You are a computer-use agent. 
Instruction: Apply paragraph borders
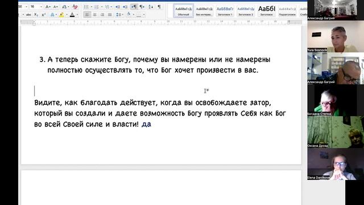(139, 15)
